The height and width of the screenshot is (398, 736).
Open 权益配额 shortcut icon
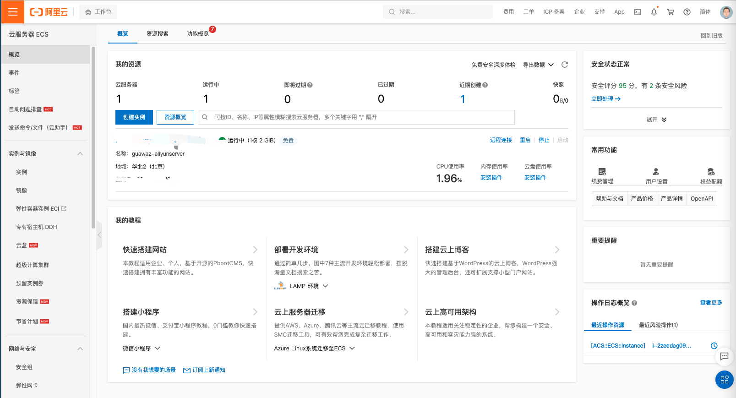tap(711, 172)
